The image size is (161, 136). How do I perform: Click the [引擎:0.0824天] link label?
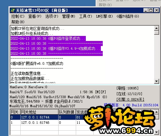pos(130,99)
